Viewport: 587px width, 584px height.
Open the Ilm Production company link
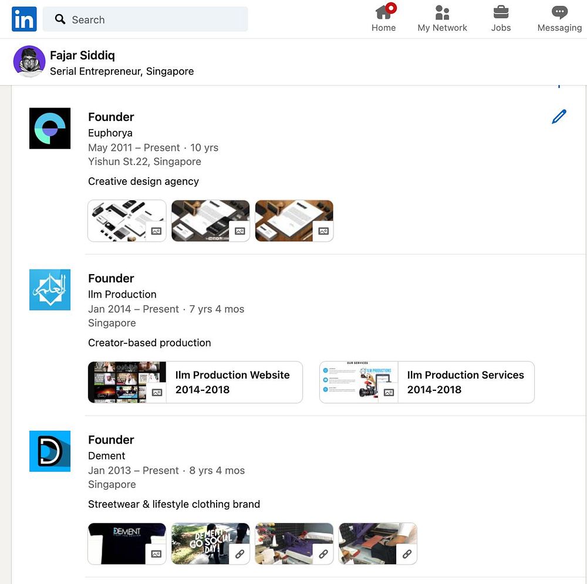(122, 294)
